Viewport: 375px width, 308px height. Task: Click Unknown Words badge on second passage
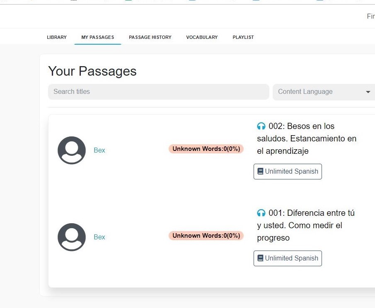pyautogui.click(x=206, y=236)
